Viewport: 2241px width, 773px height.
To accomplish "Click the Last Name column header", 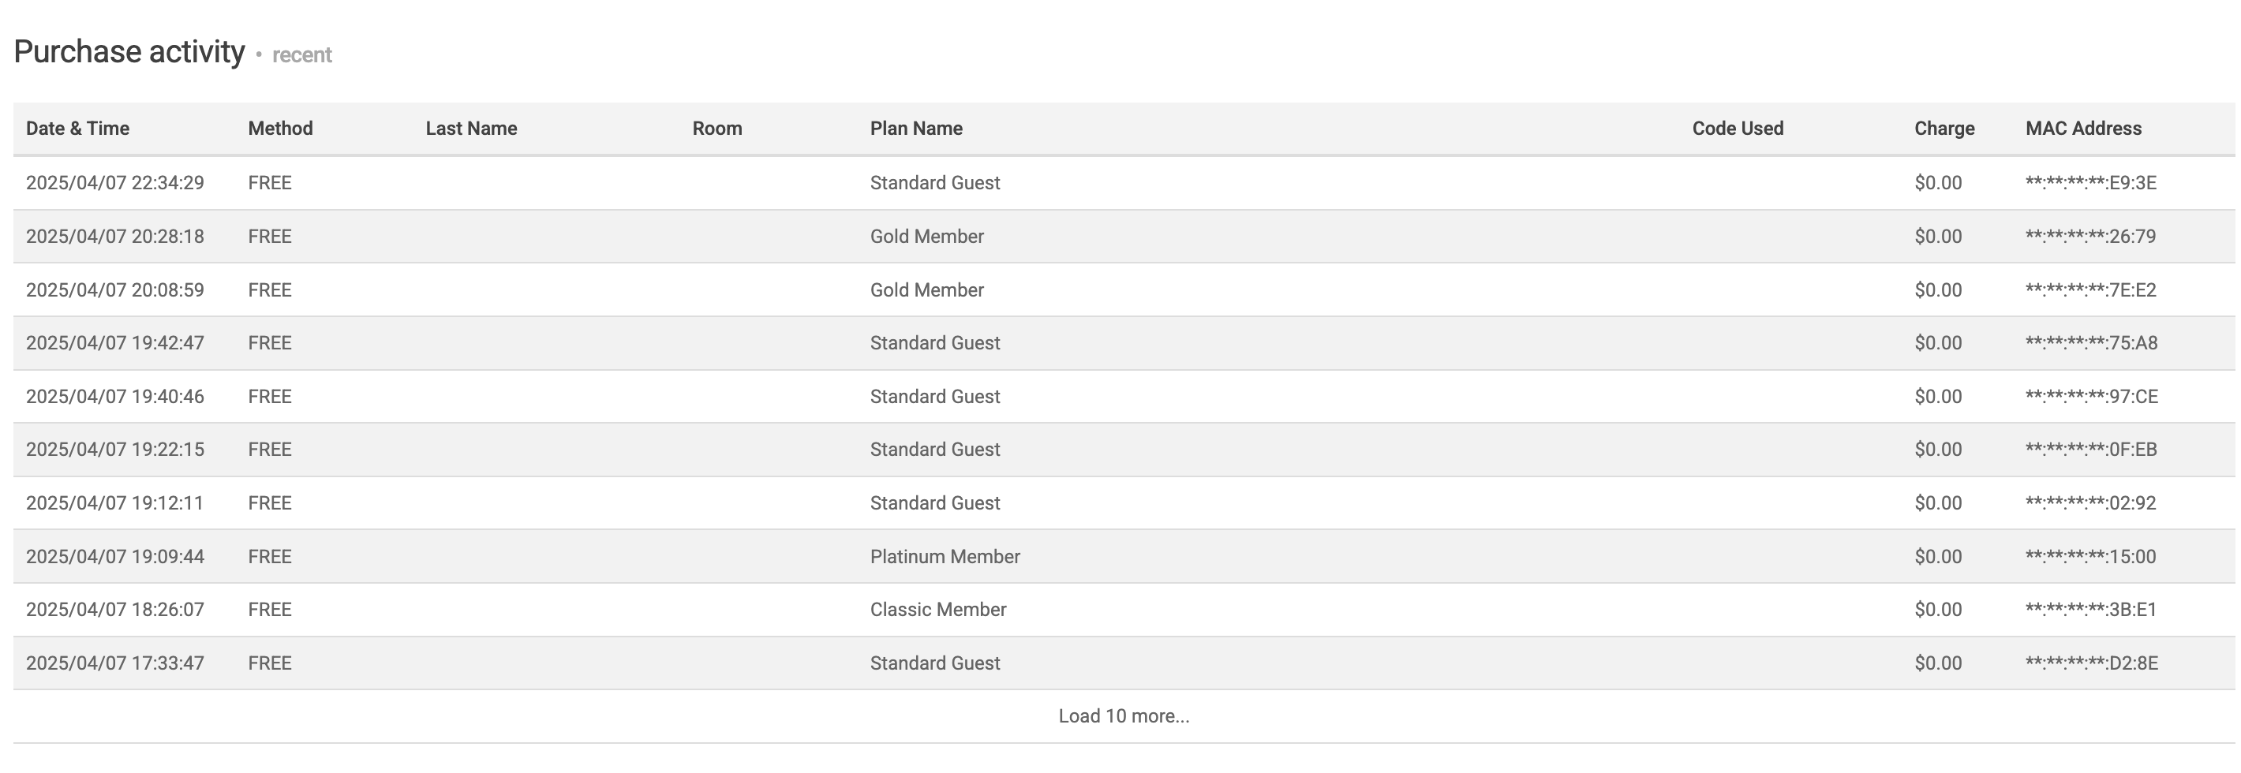I will [x=470, y=129].
